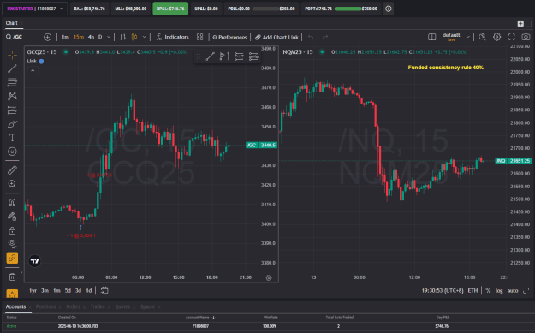Click the floating toolbar flag marker icon

(224, 56)
